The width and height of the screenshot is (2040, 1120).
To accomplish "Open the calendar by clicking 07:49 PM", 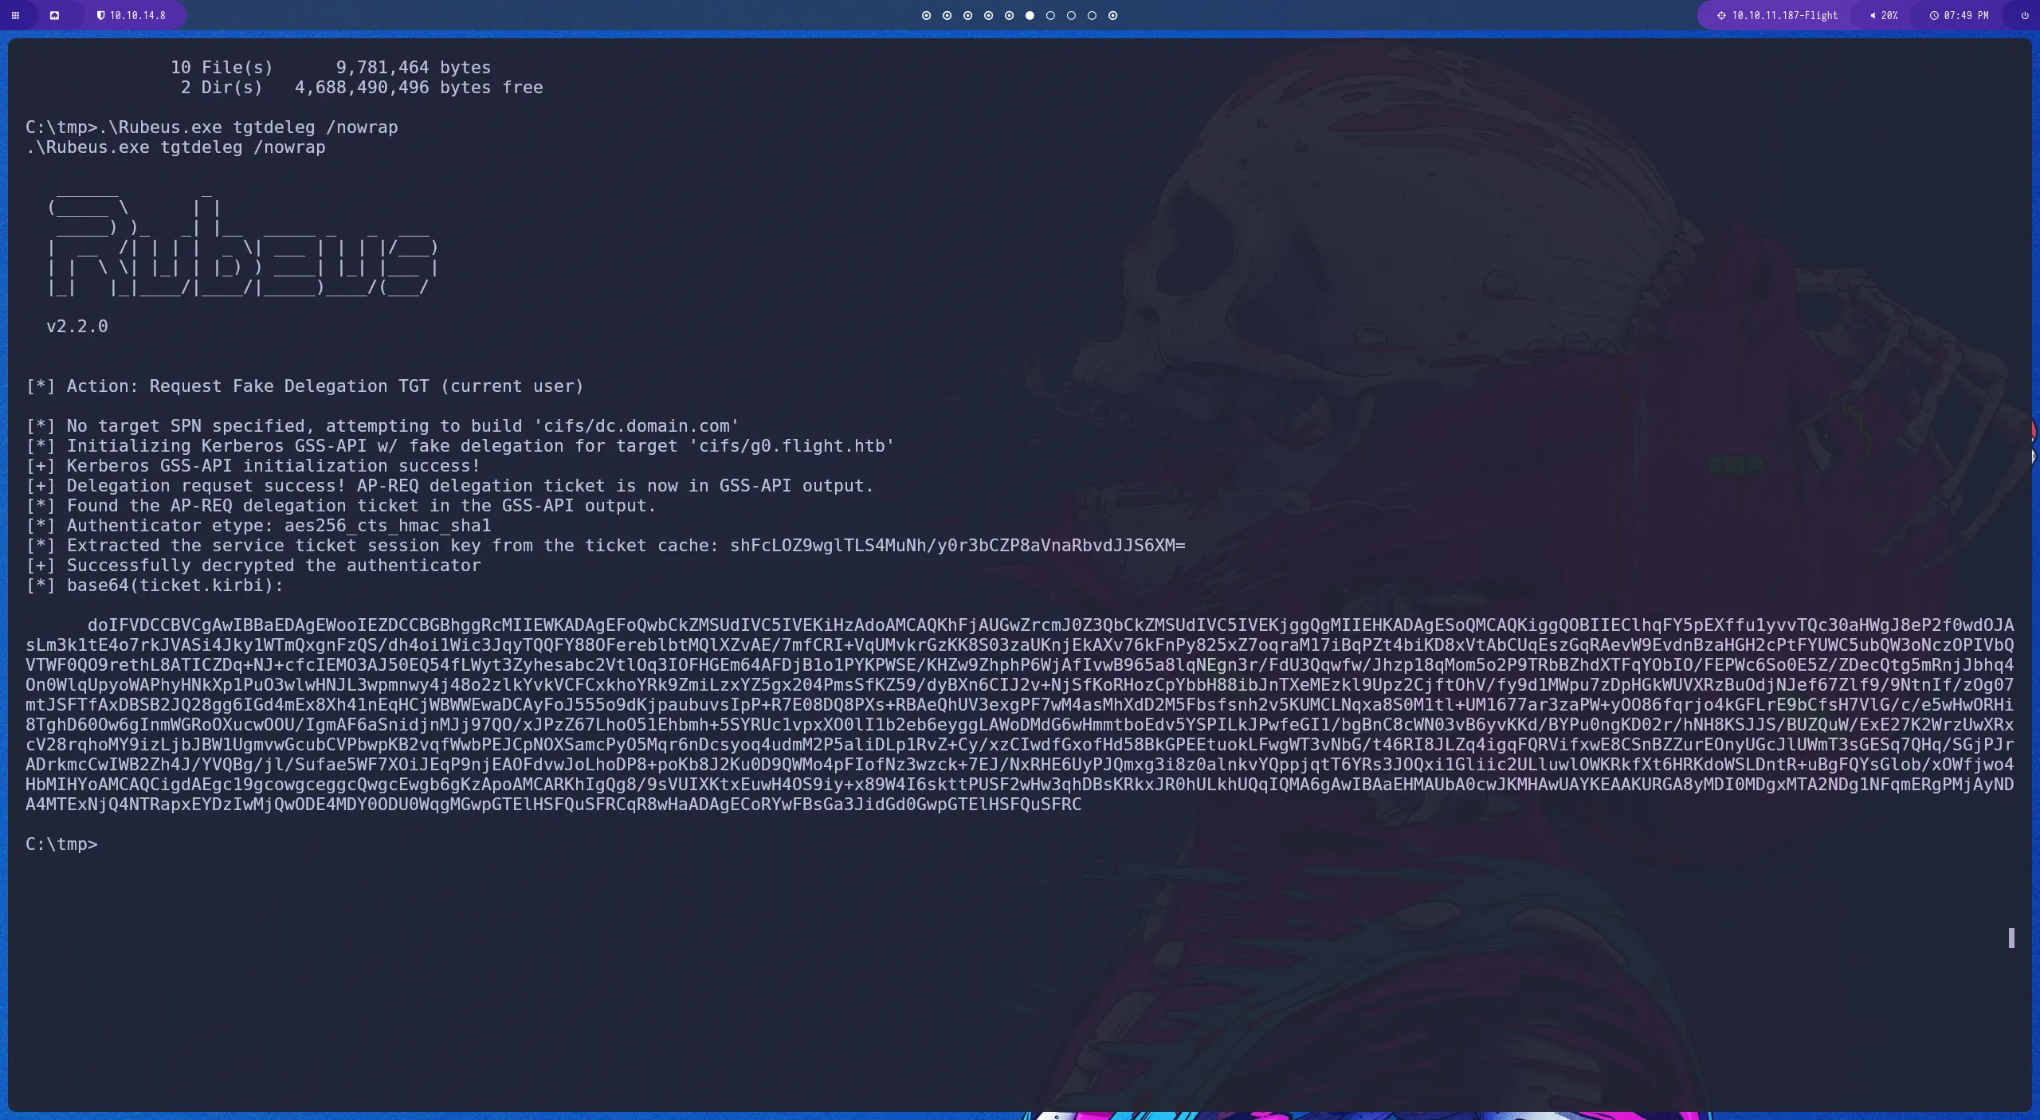I will click(1966, 14).
